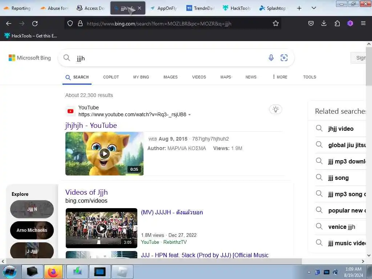Open the 'jhjhjh - YouTube' result link
372x279 pixels.
[x=91, y=125]
